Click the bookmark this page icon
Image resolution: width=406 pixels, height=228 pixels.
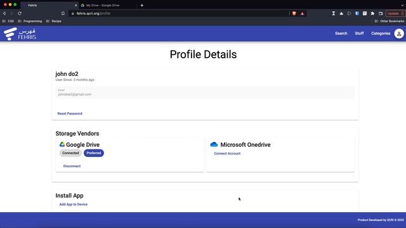coord(63,13)
